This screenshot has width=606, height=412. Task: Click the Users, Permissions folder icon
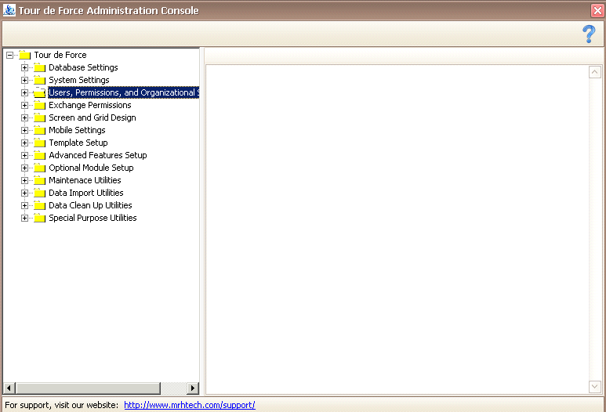click(39, 92)
